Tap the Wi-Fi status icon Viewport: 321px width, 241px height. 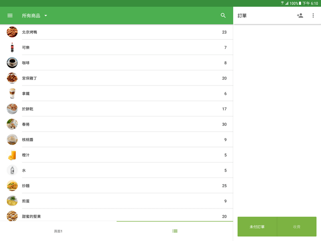[282, 3]
